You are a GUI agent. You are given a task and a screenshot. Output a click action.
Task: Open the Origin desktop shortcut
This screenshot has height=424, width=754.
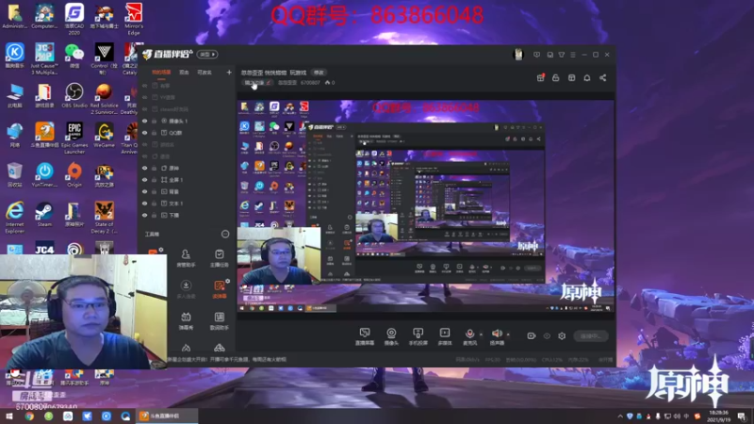click(74, 175)
